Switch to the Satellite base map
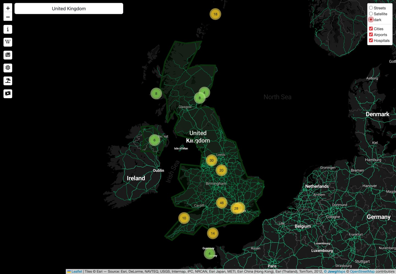 point(371,14)
